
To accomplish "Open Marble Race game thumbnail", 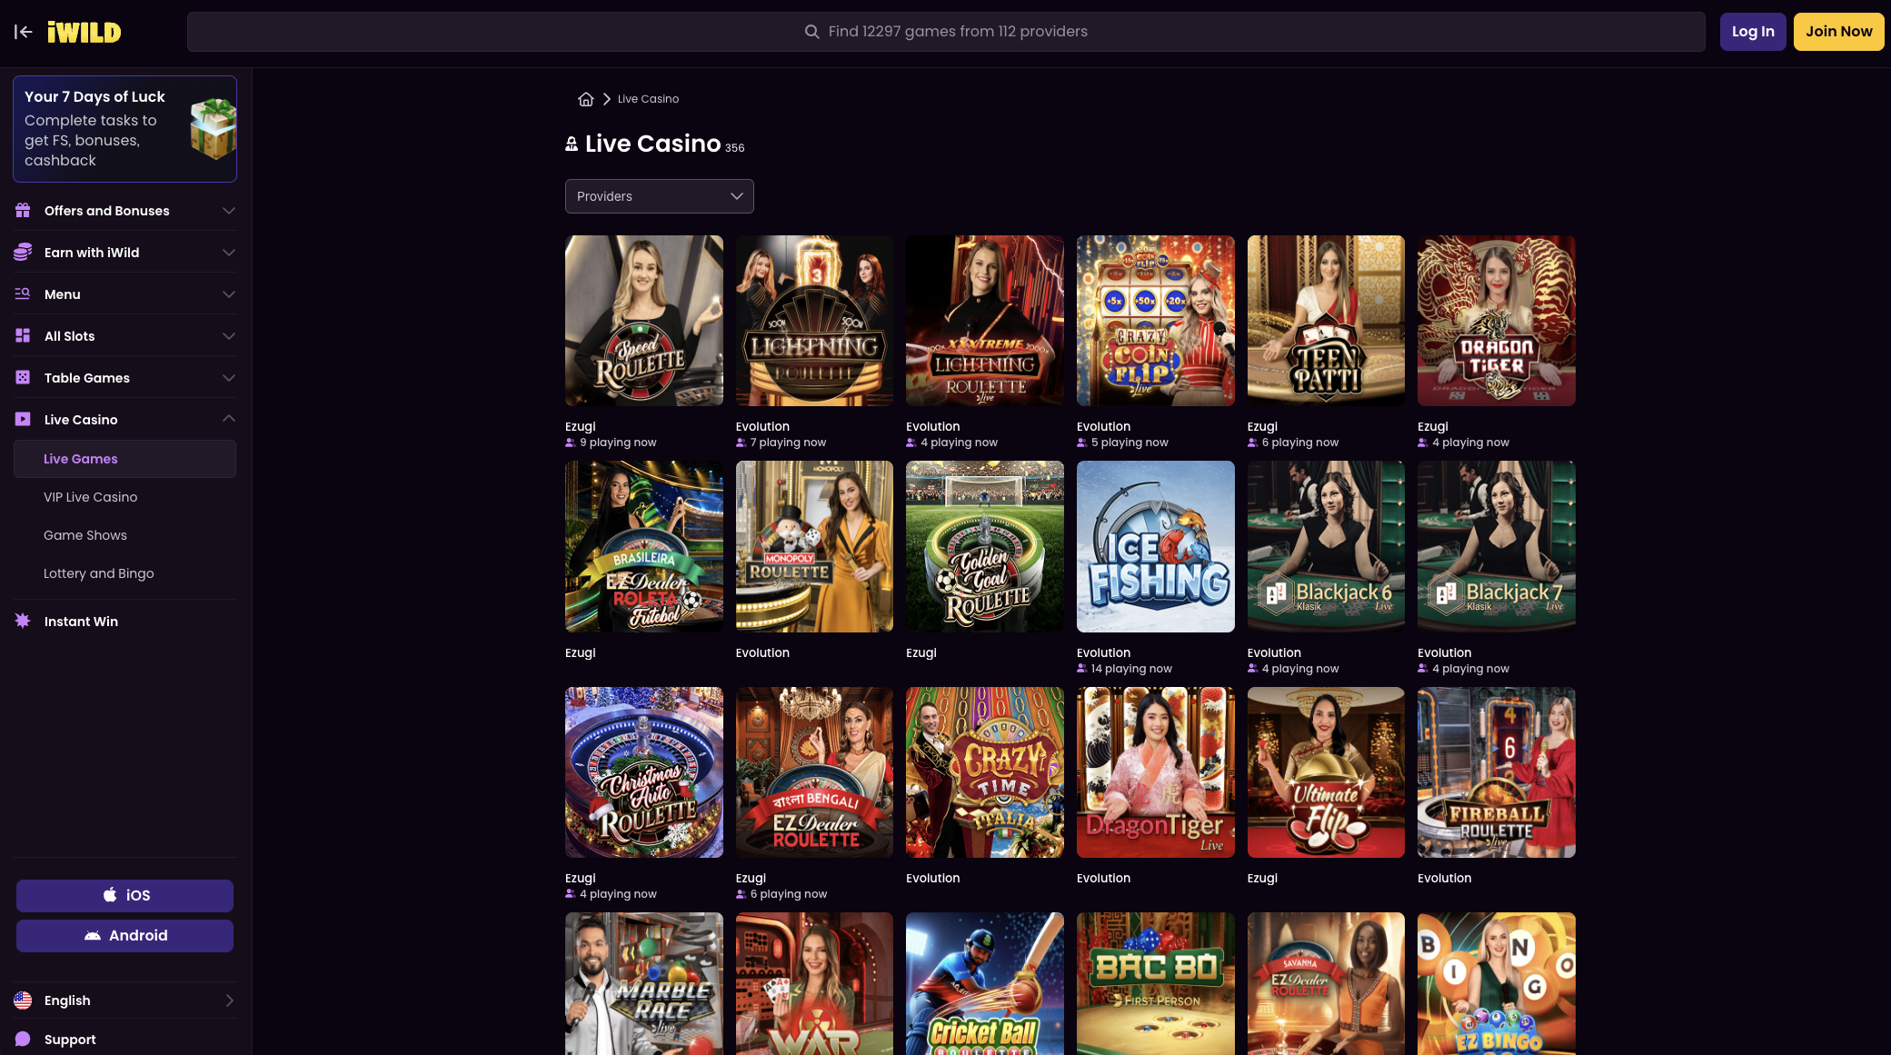I will (644, 984).
